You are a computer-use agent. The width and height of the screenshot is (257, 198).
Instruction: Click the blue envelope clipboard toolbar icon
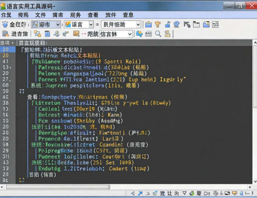click(149, 25)
